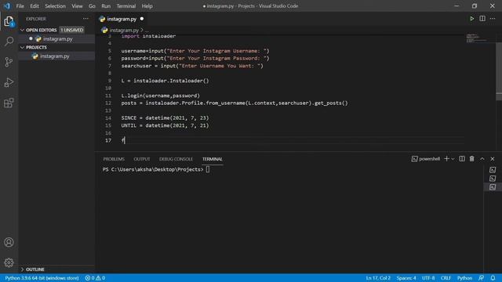
Task: Change indentation via Spaces: 4
Action: pyautogui.click(x=406, y=278)
